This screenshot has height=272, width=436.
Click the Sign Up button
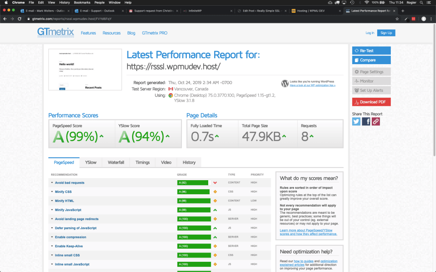(x=386, y=33)
